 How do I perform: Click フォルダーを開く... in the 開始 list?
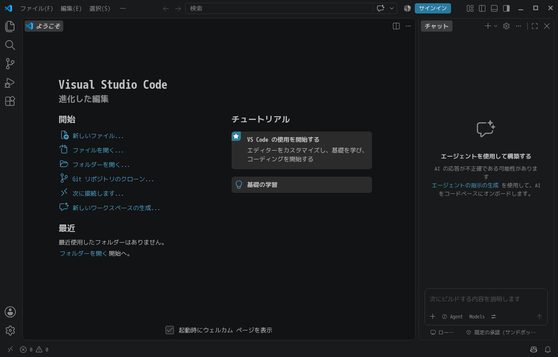pyautogui.click(x=101, y=165)
